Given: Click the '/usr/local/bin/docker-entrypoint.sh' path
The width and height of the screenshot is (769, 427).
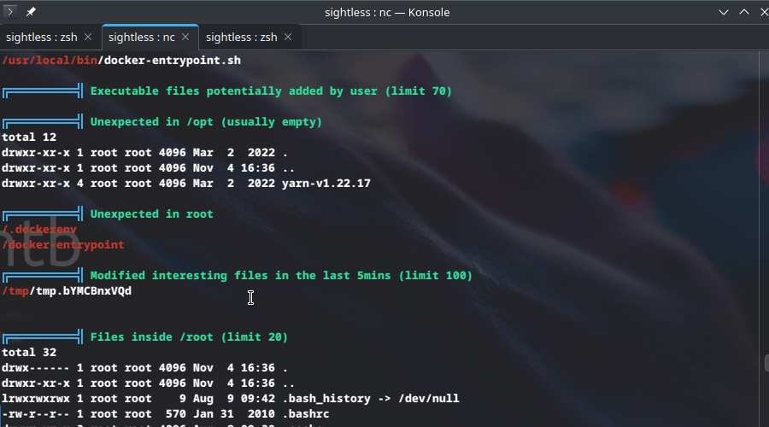Looking at the screenshot, I should (121, 61).
